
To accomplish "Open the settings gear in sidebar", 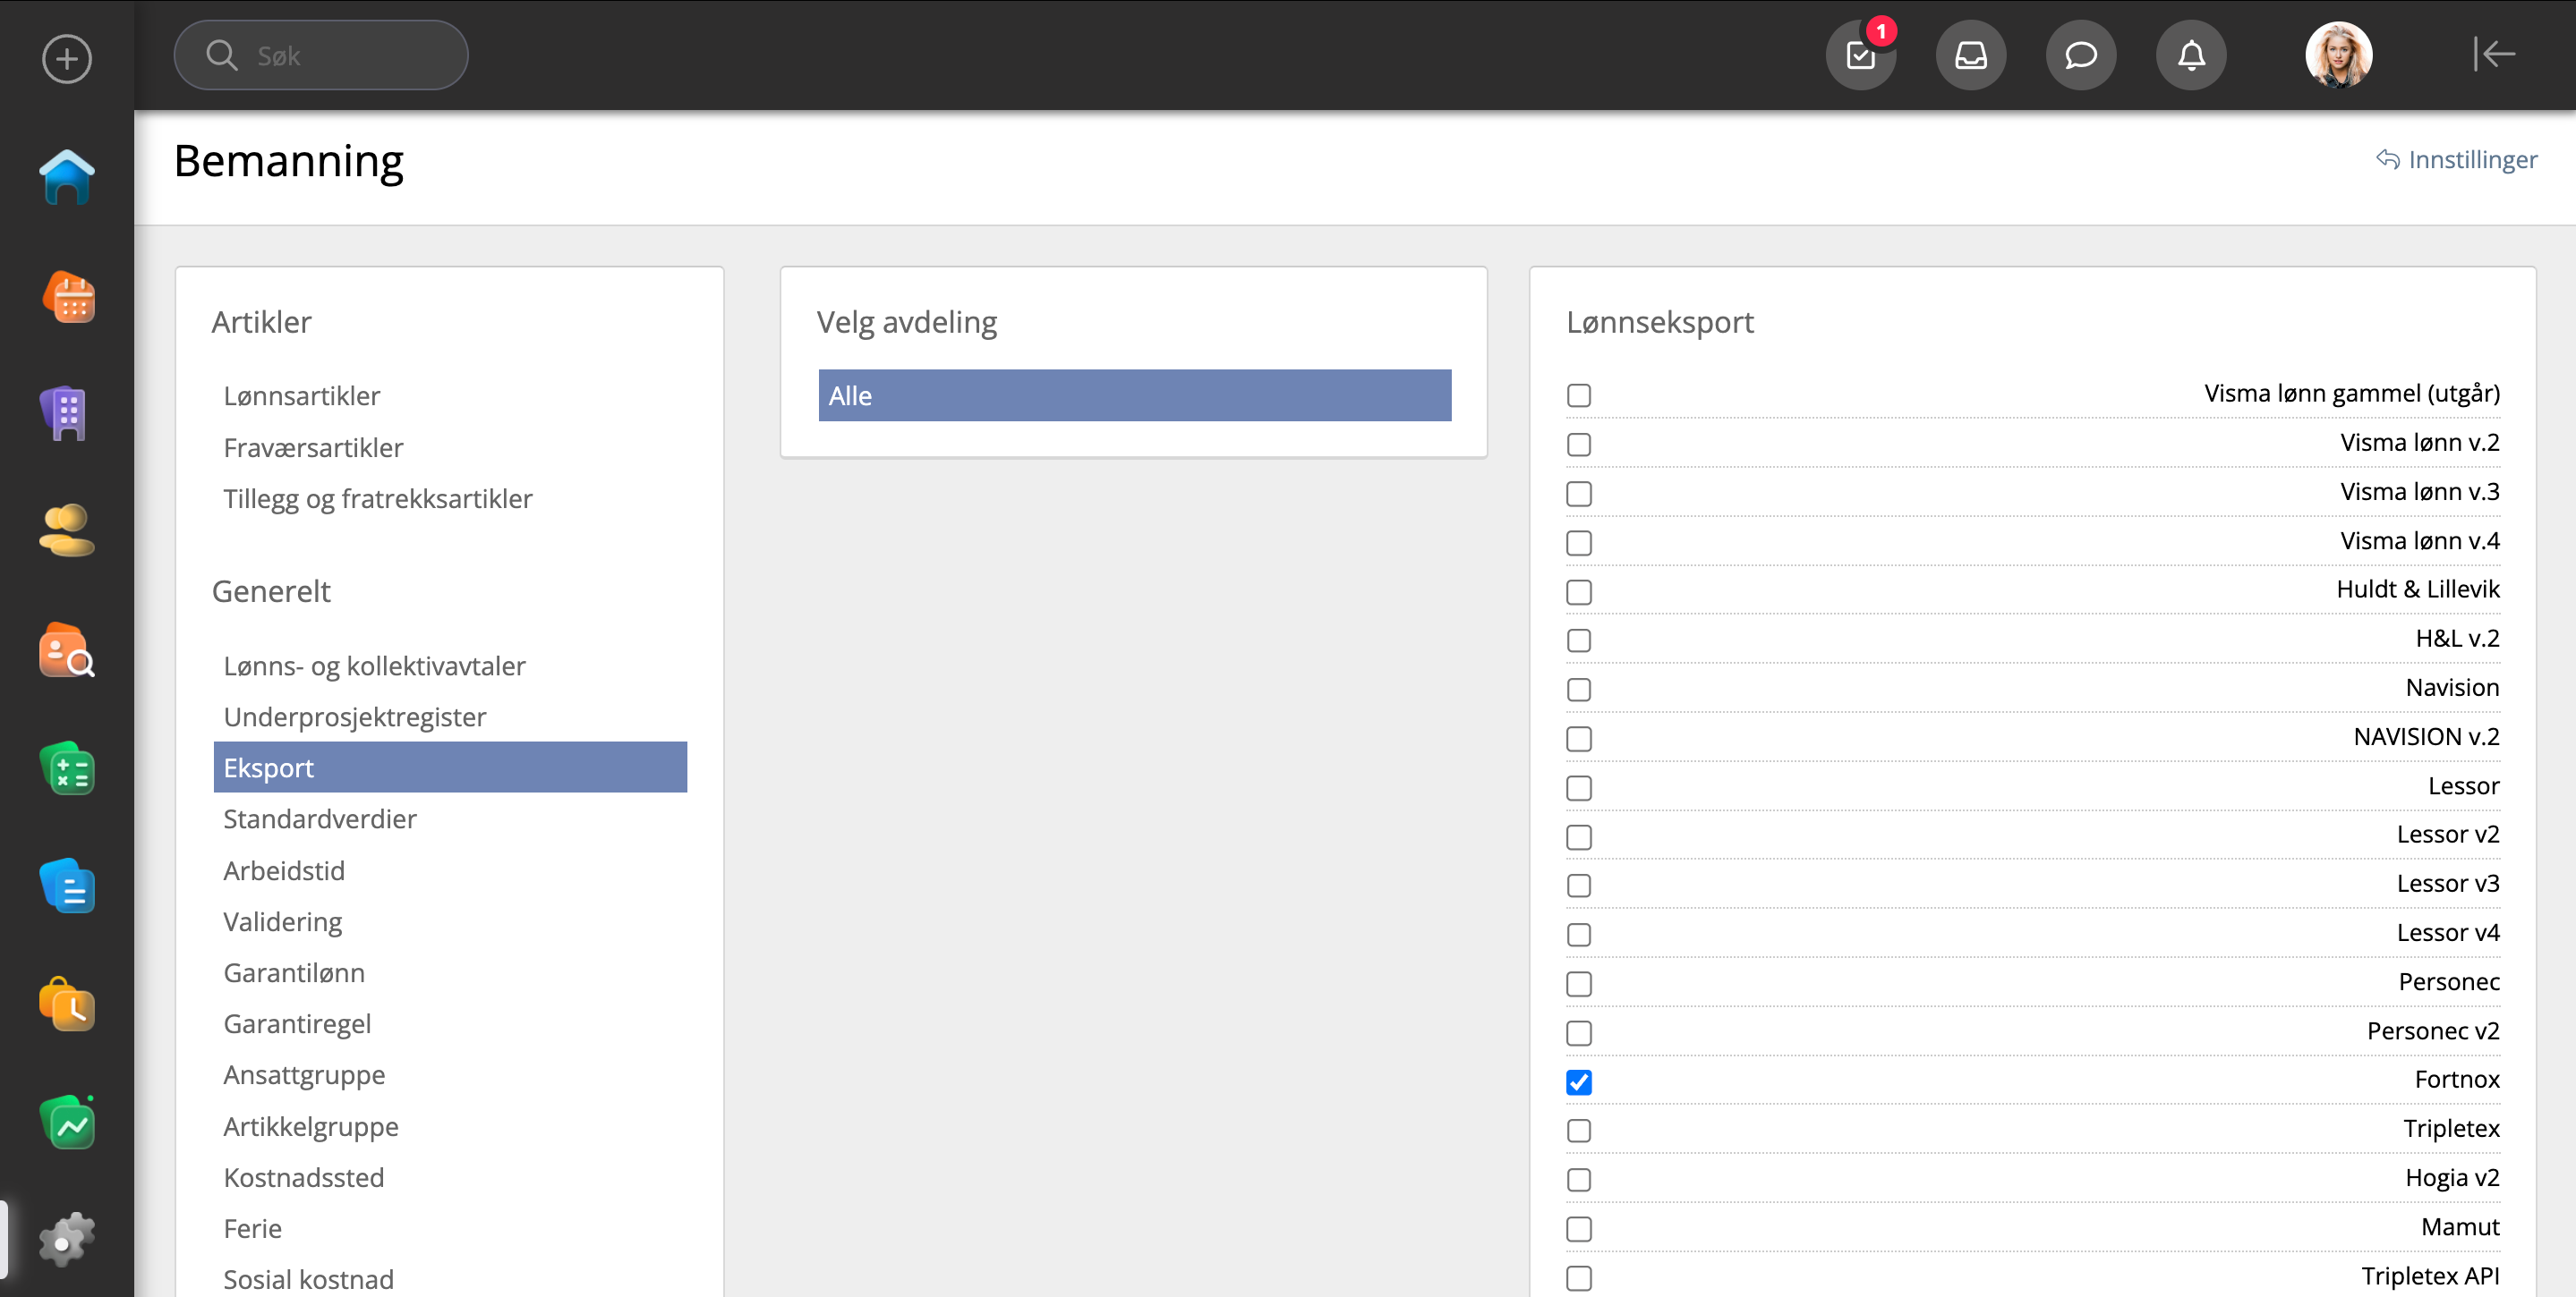I will tap(66, 1241).
